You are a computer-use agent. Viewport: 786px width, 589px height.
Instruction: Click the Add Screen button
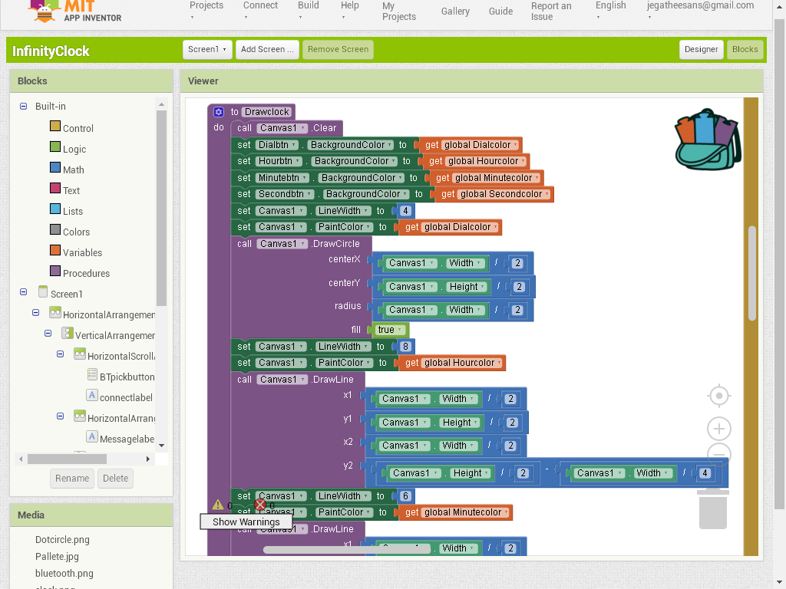[267, 49]
